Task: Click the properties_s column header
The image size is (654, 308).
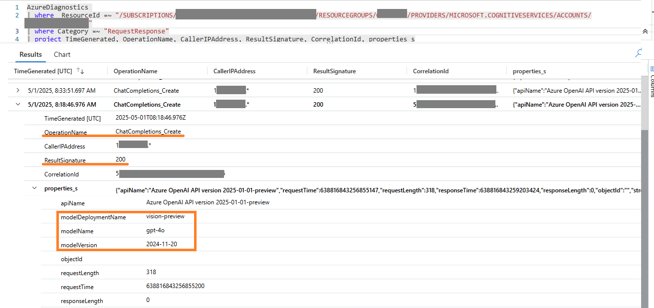Action: 529,71
